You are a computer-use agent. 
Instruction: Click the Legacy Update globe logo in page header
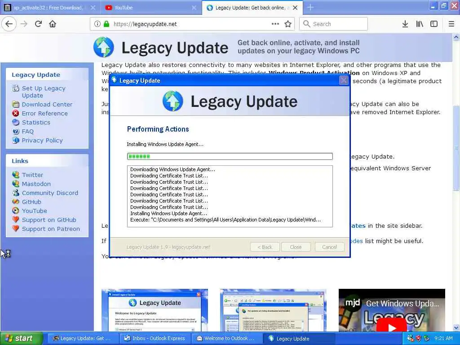[104, 47]
